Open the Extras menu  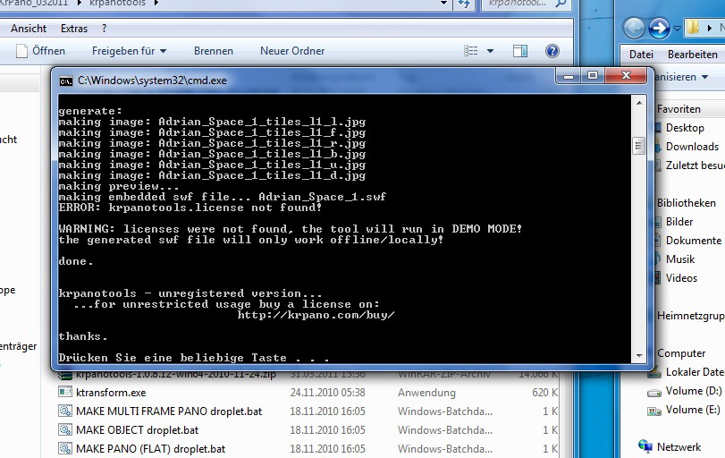click(73, 29)
